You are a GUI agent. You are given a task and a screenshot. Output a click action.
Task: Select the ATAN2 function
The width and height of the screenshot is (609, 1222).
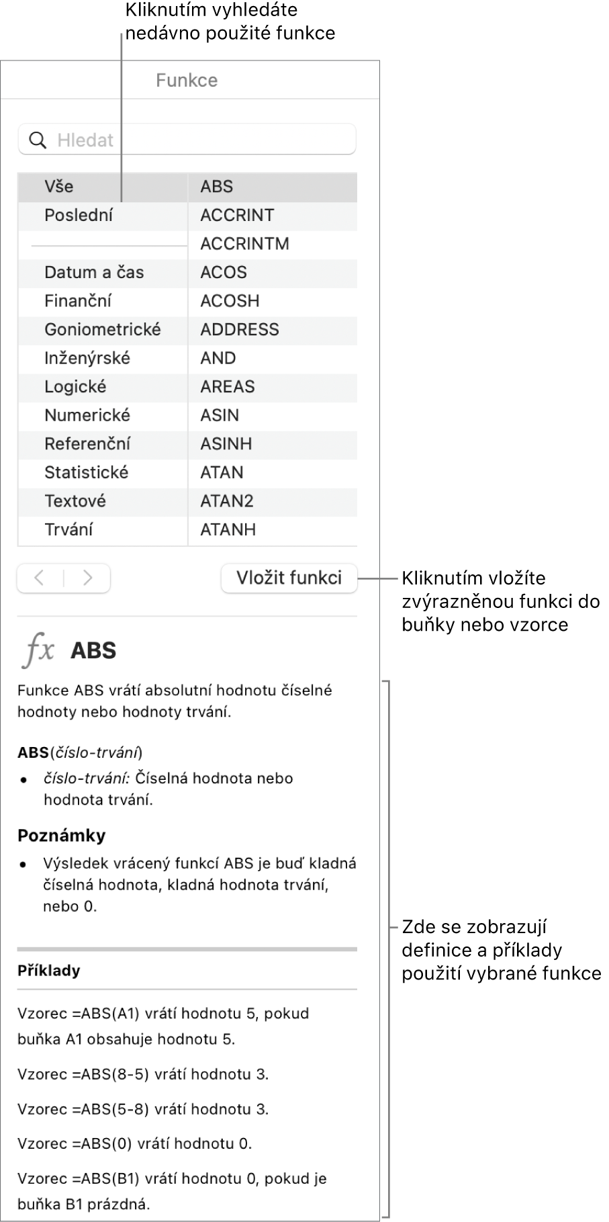tap(273, 500)
